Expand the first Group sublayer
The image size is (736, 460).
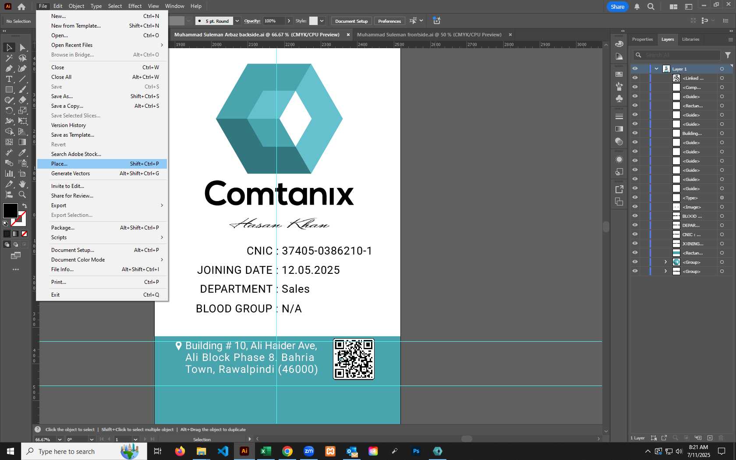[665, 262]
